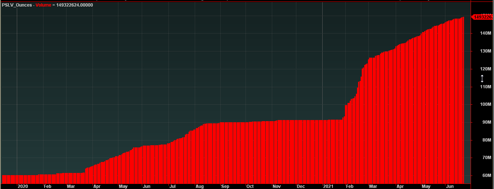Click the 70M label on price axis

[487, 158]
